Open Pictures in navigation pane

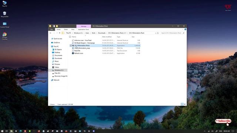[x=57, y=64]
